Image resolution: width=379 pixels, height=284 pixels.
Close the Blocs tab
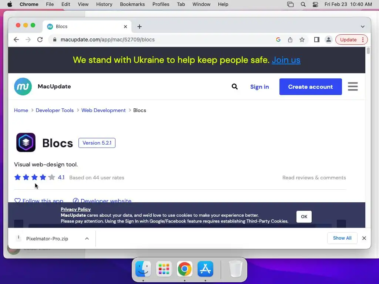click(125, 27)
